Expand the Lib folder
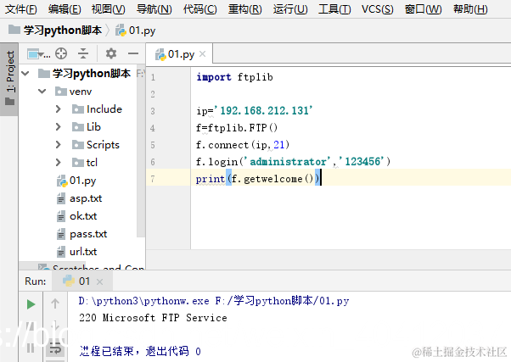 pos(59,126)
